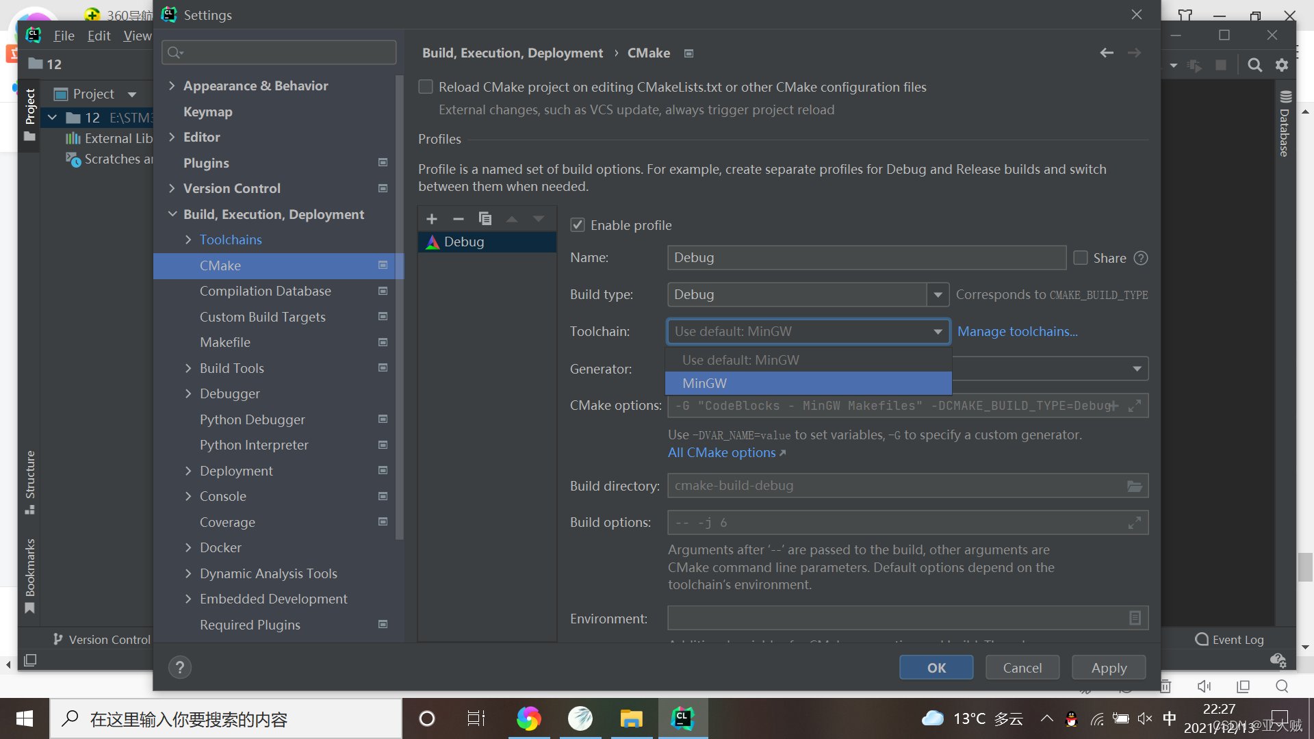Viewport: 1314px width, 739px height.
Task: Open the Share help icon
Action: coord(1141,258)
